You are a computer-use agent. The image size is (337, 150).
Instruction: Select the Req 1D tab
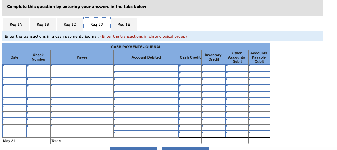(97, 24)
